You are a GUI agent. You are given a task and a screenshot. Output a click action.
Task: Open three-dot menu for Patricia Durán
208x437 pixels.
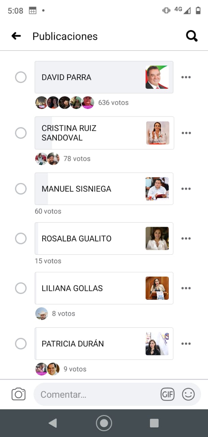pyautogui.click(x=186, y=343)
